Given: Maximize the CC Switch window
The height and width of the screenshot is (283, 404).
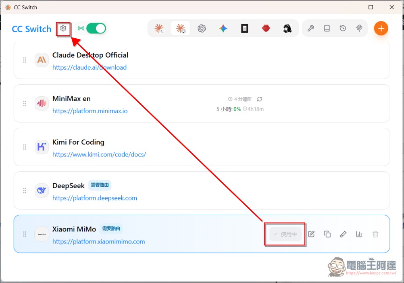Looking at the screenshot, I should tap(371, 7).
